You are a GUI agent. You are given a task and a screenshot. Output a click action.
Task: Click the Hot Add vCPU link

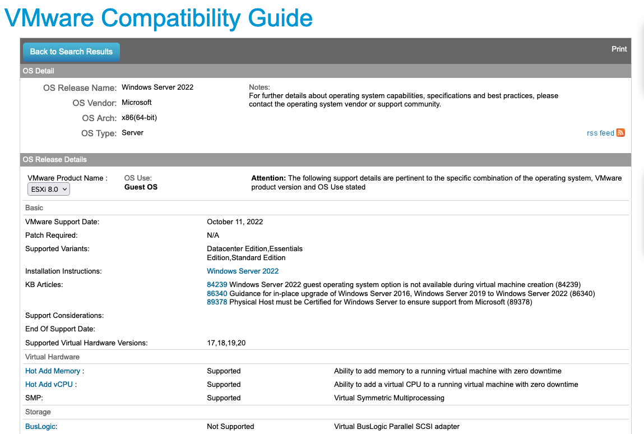(48, 384)
